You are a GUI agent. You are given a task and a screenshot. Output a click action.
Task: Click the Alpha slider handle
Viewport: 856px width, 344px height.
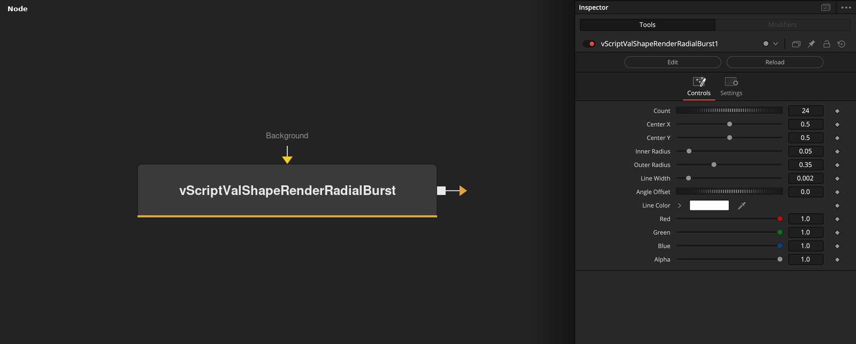point(780,260)
